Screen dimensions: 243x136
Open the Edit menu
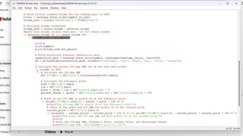coord(20,8)
